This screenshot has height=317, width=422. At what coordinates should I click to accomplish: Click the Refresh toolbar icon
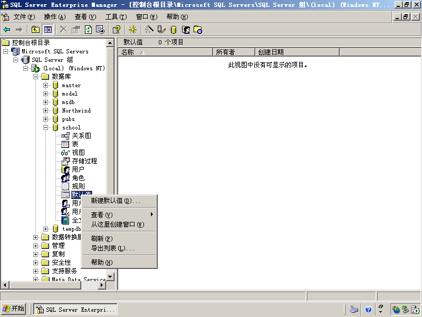88,30
